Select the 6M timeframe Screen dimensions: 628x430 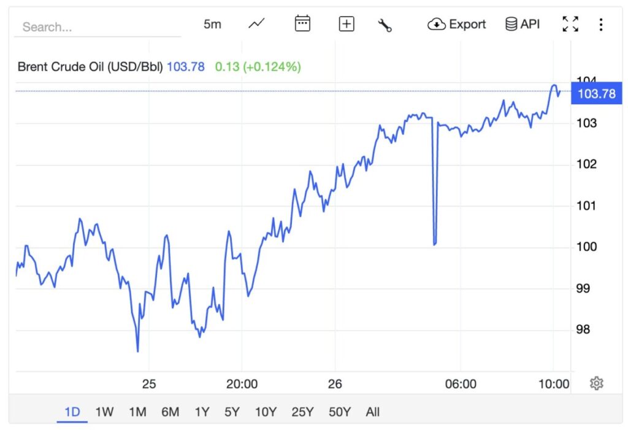pos(170,412)
